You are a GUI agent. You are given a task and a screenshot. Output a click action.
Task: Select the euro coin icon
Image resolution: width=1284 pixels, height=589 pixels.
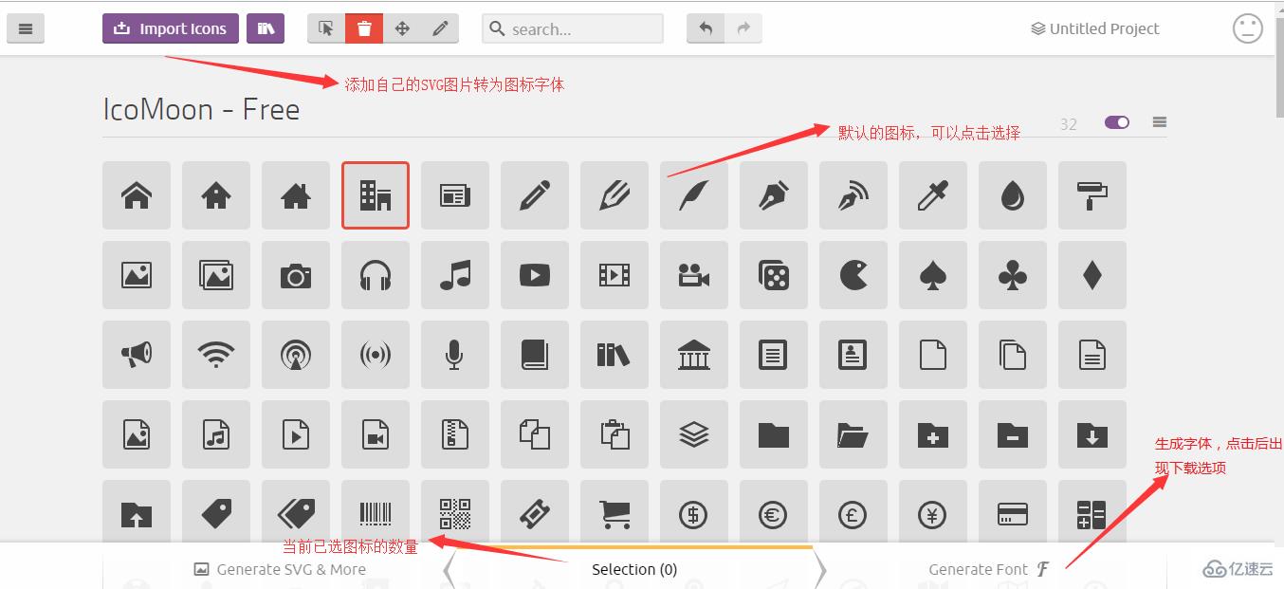[774, 514]
